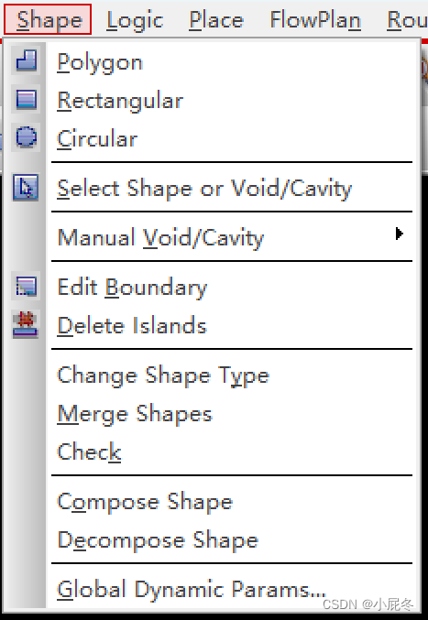Choose Decompose Shape
Screen dimensions: 428x620
coord(158,540)
